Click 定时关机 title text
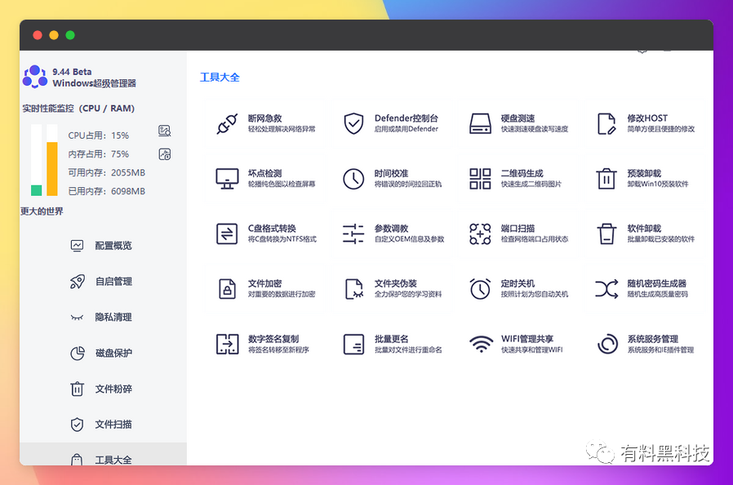Viewport: 733px width, 485px height. tap(518, 283)
